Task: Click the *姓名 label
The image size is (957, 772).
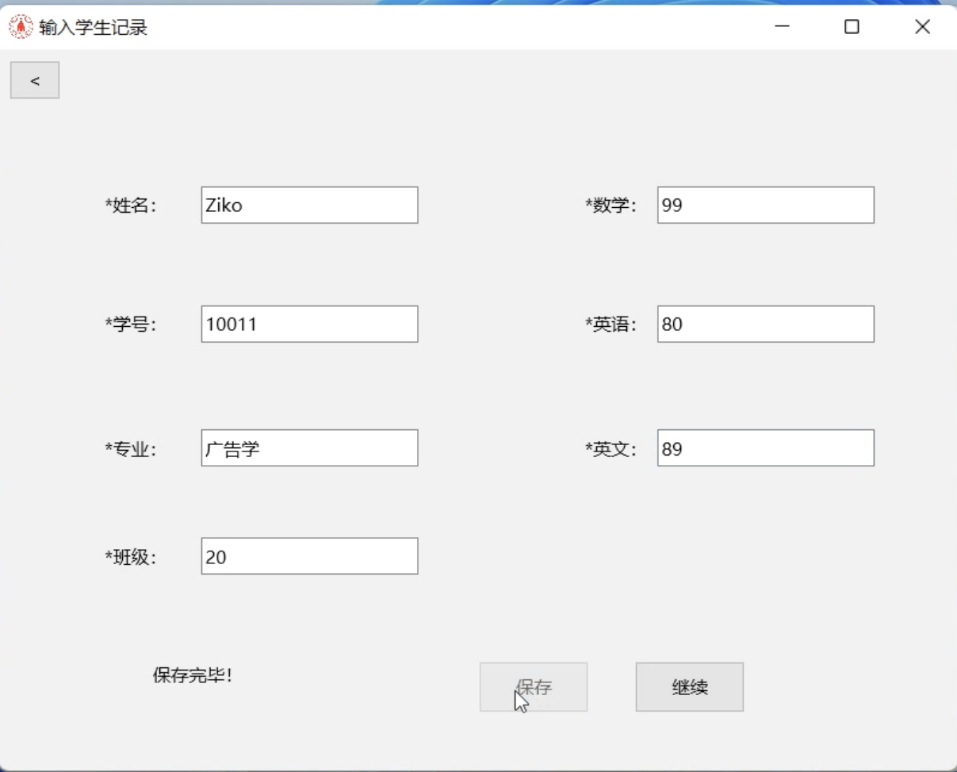Action: tap(131, 206)
